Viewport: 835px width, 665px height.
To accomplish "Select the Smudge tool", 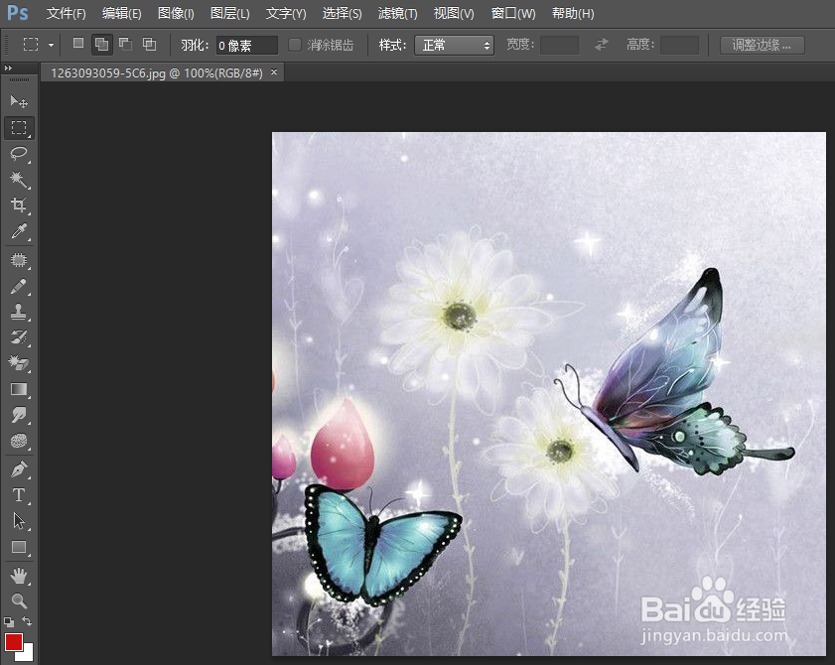I will (x=19, y=415).
